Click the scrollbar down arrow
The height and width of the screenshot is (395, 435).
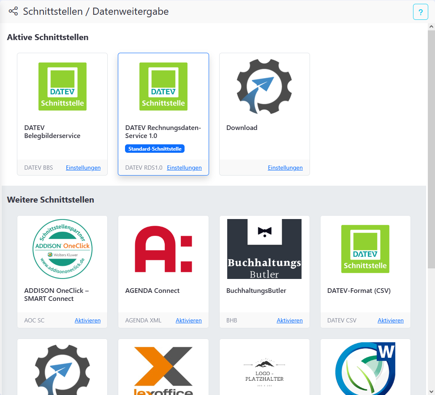431,391
